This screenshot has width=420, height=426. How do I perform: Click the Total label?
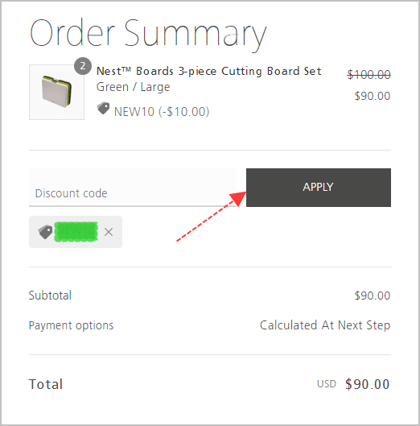point(46,384)
